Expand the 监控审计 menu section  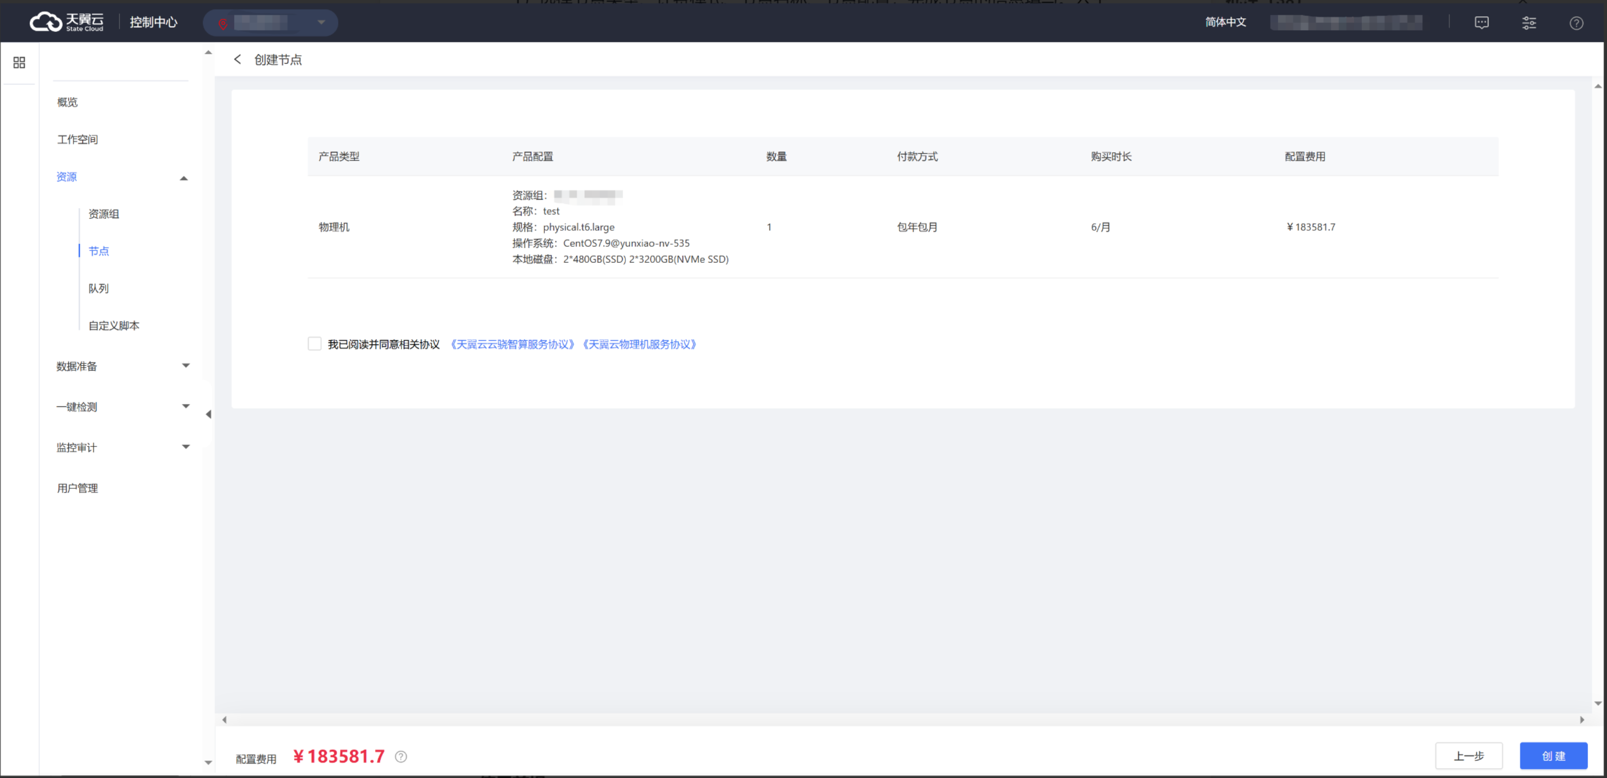(x=122, y=447)
